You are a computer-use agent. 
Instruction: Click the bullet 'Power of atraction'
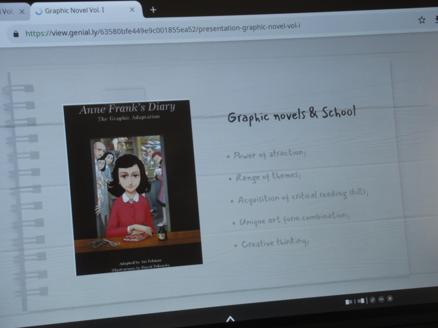269,154
